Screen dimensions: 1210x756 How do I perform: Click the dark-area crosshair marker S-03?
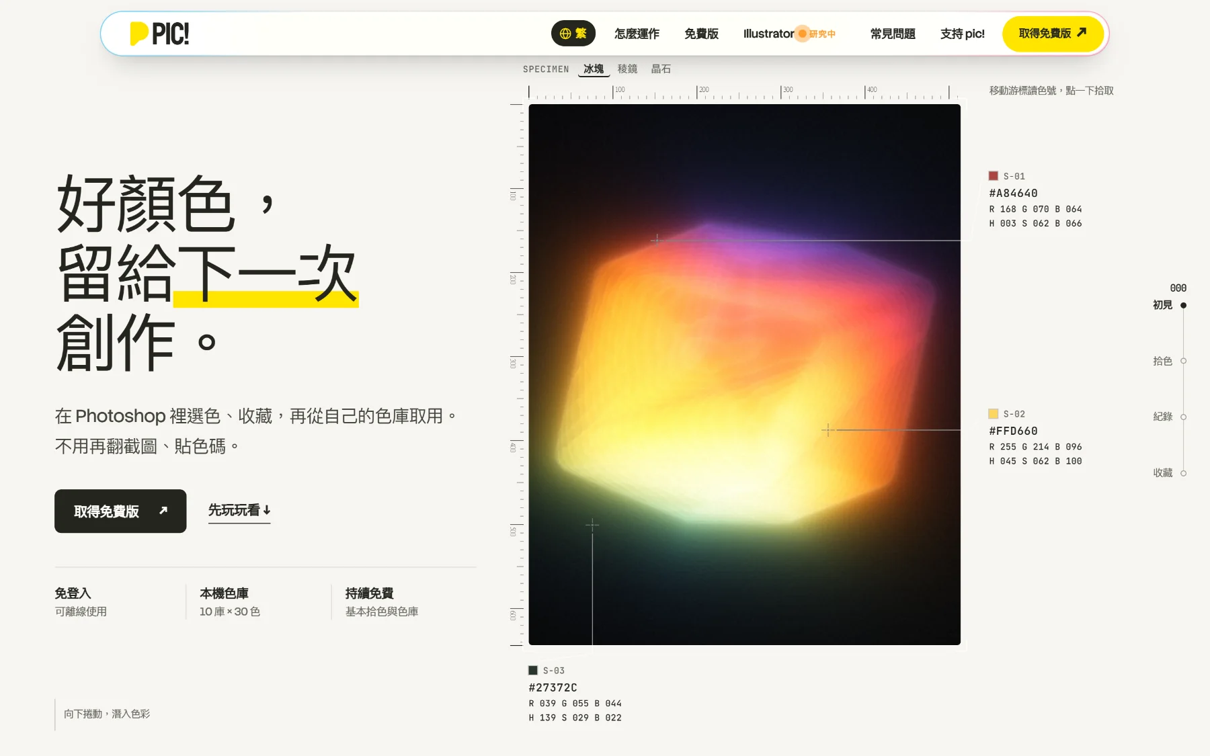pyautogui.click(x=592, y=525)
